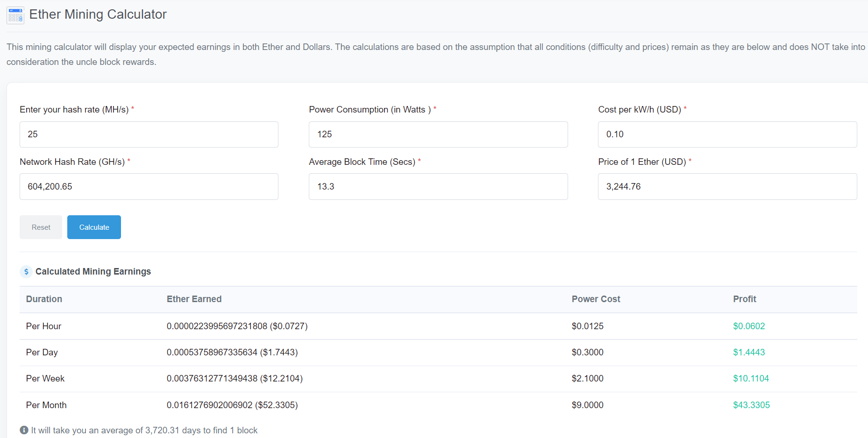The height and width of the screenshot is (438, 868).
Task: Click the calculator description paragraph
Action: [436, 55]
